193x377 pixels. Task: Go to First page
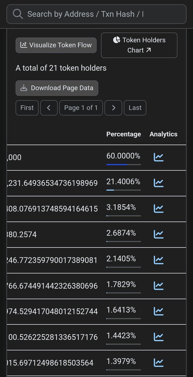click(x=27, y=108)
